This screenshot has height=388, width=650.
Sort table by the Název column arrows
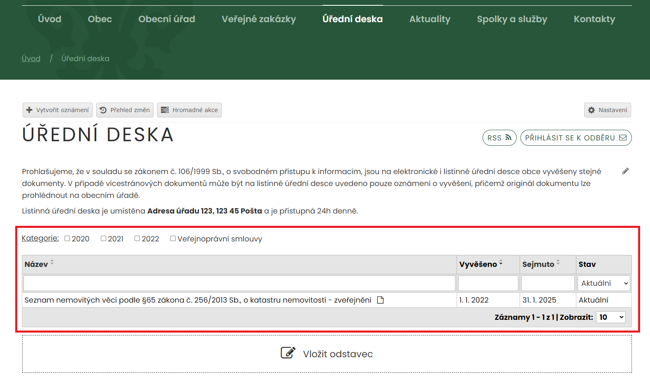(x=52, y=263)
